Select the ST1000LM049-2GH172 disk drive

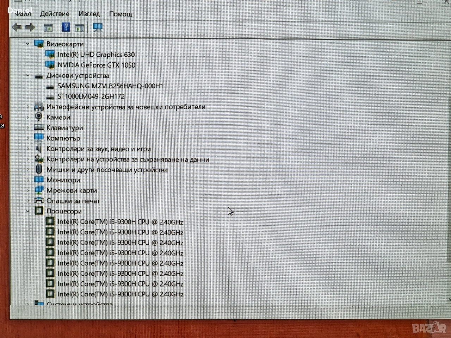point(91,96)
